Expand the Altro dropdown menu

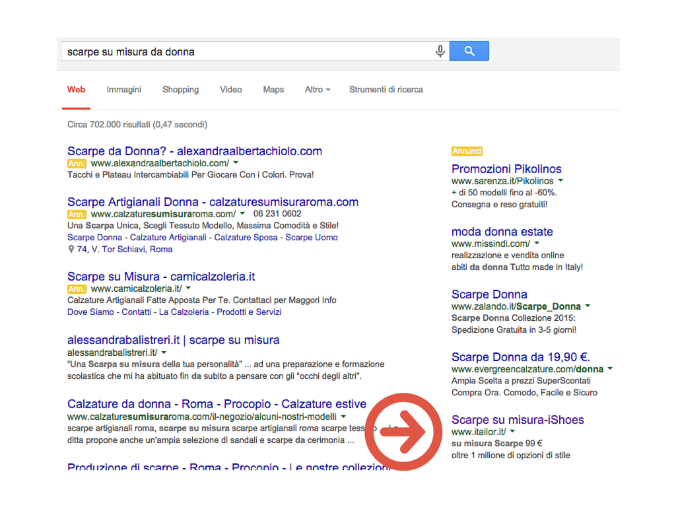click(x=318, y=90)
